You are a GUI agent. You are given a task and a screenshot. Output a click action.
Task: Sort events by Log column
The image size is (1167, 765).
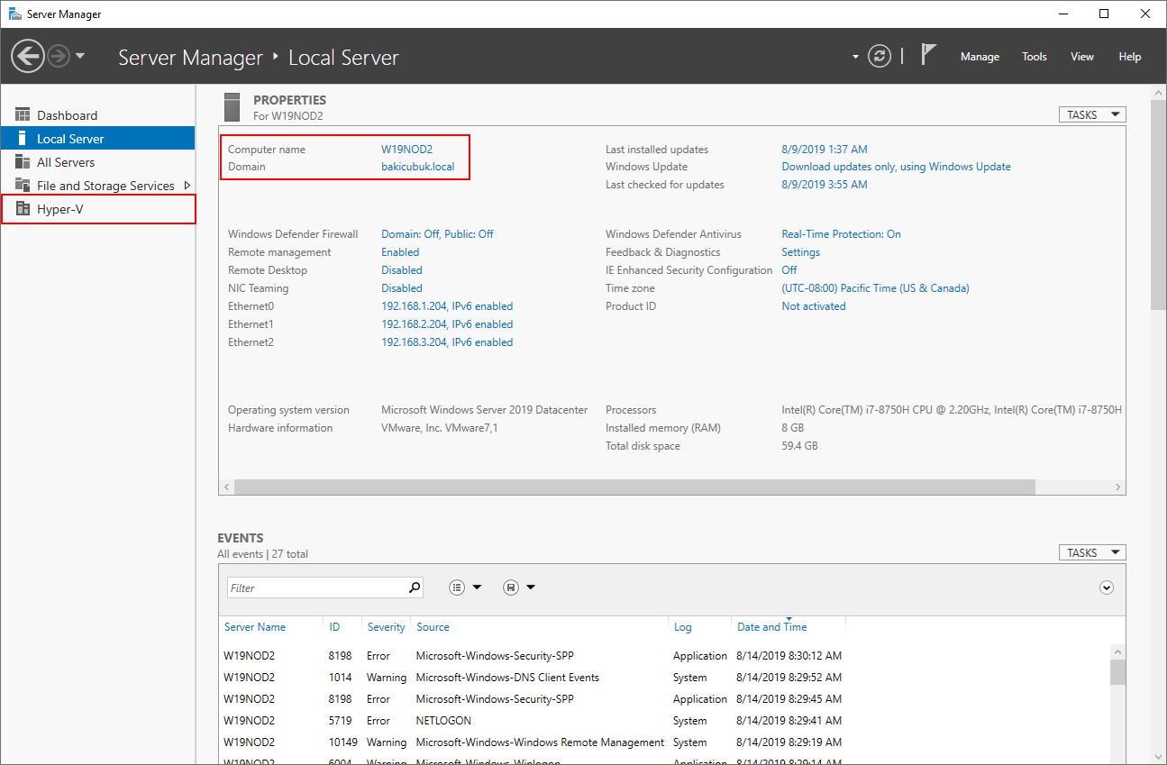(x=682, y=627)
